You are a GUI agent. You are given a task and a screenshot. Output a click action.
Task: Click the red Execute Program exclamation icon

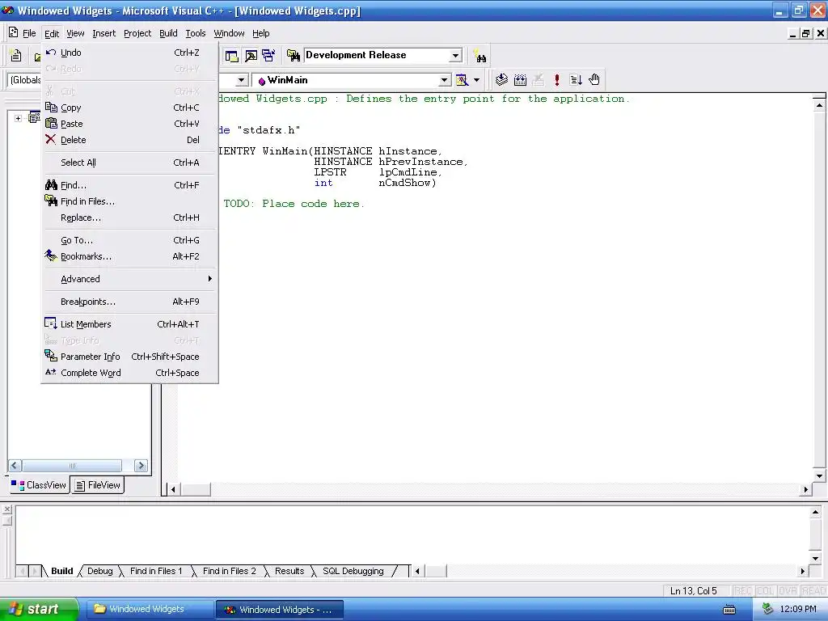(556, 80)
